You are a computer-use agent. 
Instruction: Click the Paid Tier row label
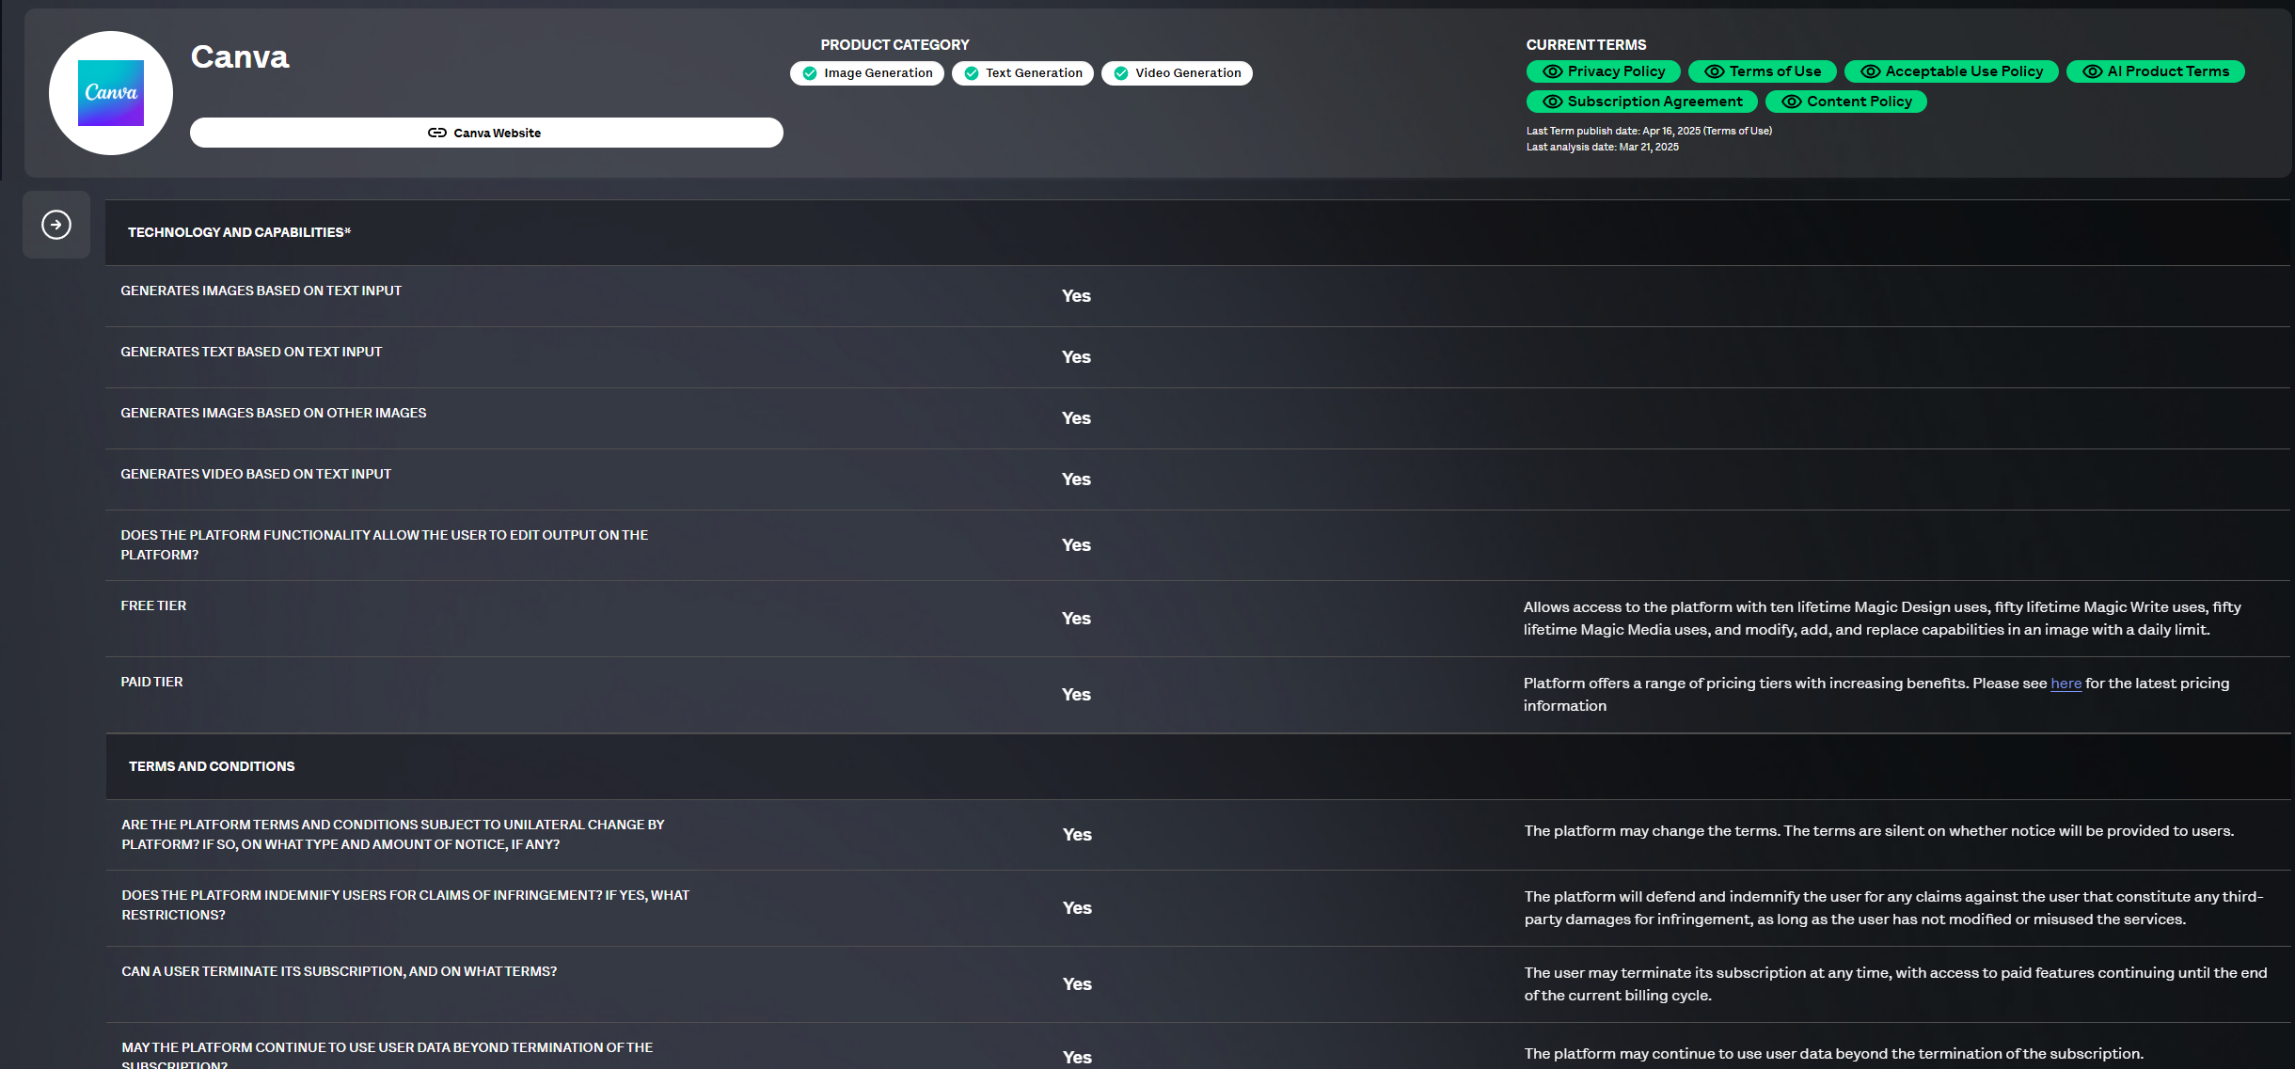(x=151, y=682)
